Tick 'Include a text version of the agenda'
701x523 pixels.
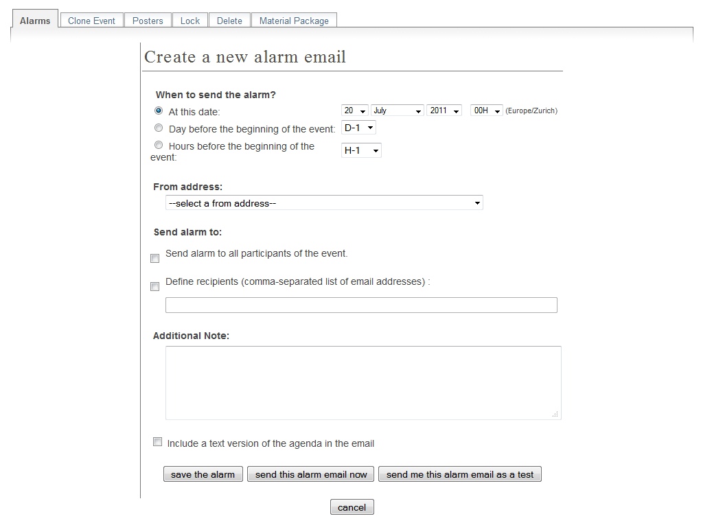[x=157, y=442]
